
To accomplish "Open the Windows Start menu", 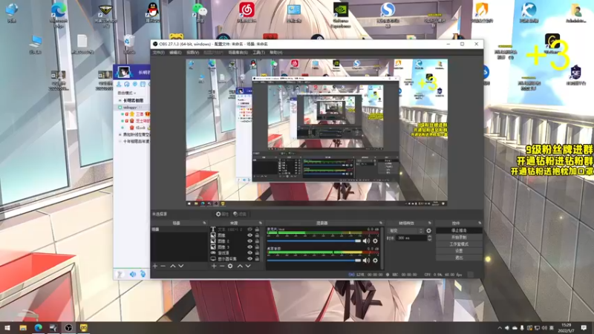I will coord(7,327).
